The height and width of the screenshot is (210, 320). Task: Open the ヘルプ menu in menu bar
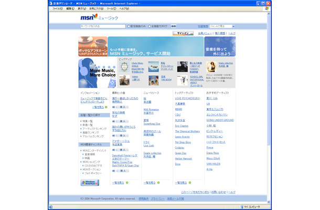click(124, 9)
